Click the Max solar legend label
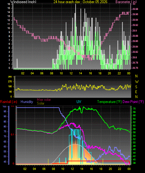Image resolution: width=145 pixels, height=173 pixels. (44, 100)
